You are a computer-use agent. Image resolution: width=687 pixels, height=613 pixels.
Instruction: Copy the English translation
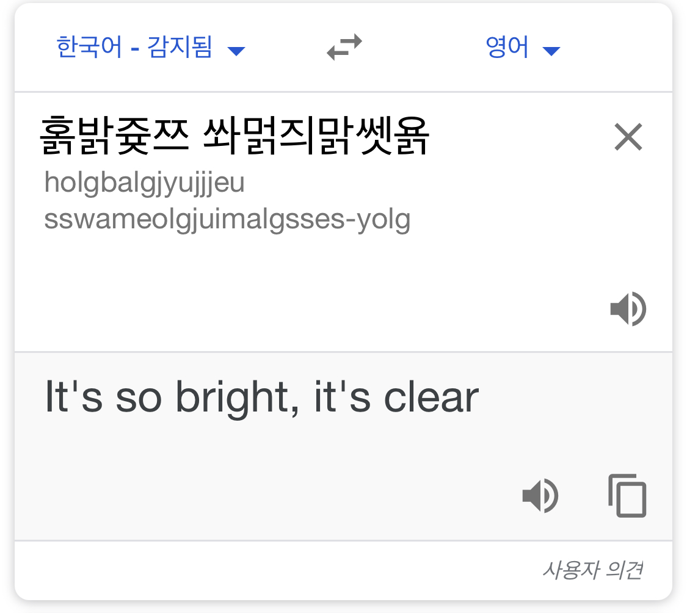pyautogui.click(x=627, y=496)
